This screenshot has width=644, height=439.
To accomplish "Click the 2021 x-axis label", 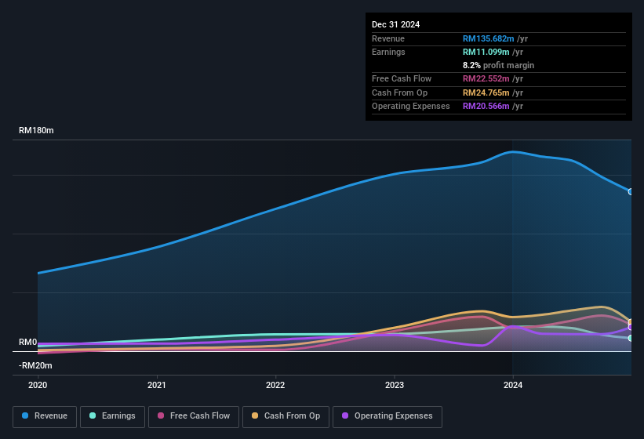I will [x=156, y=385].
